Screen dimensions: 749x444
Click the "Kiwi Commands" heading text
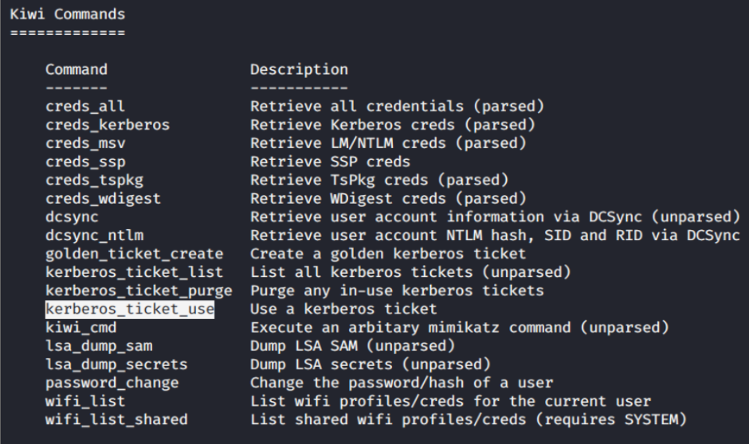click(68, 14)
